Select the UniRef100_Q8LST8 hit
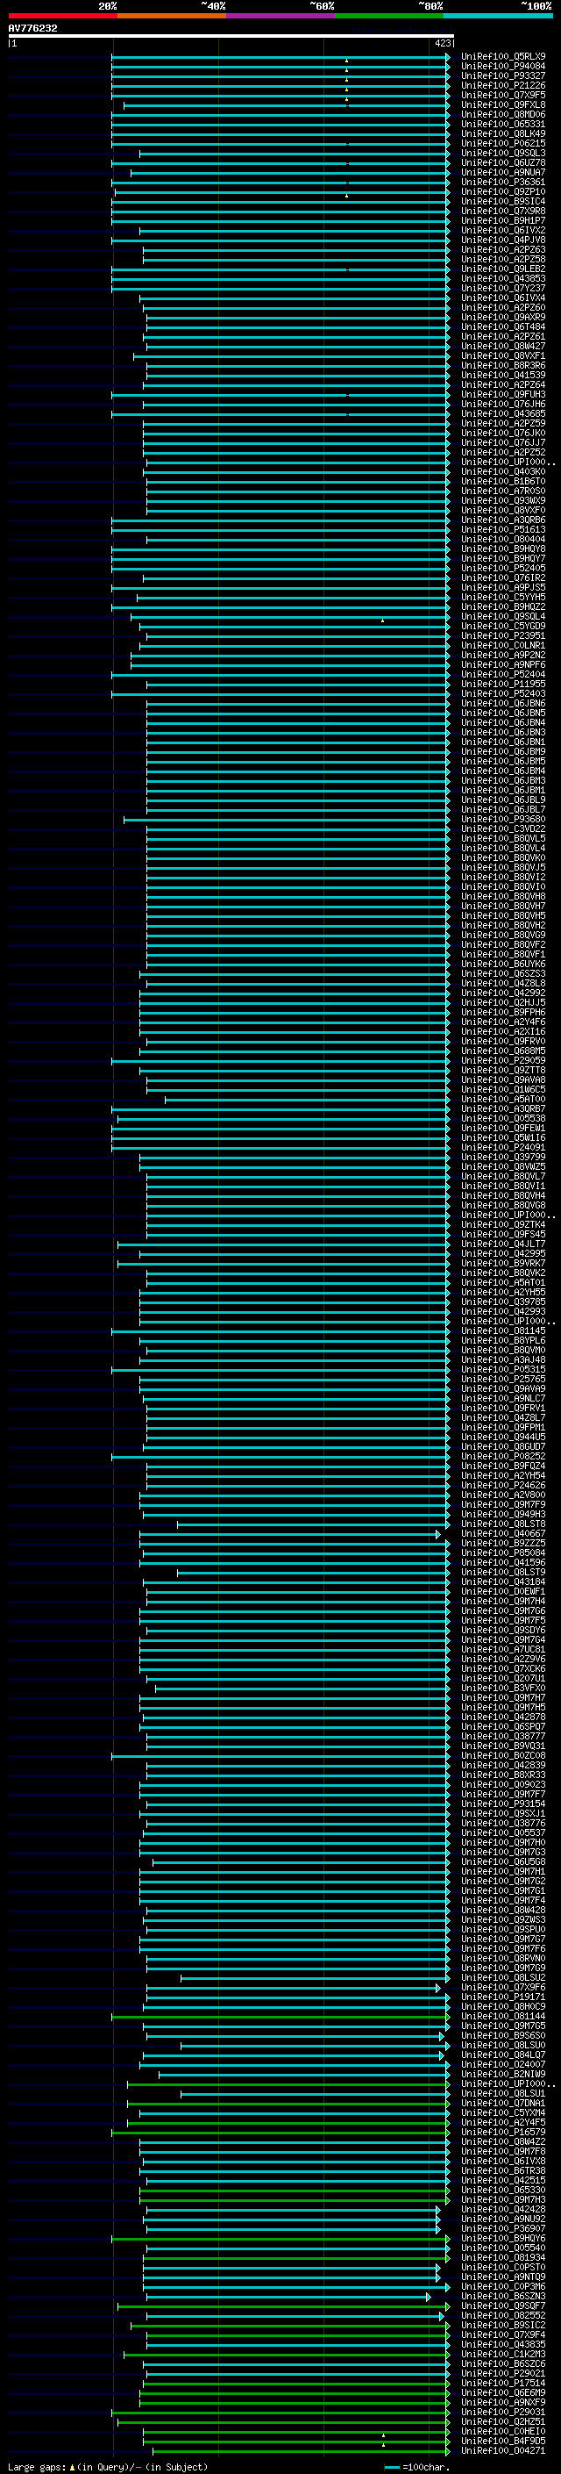This screenshot has width=561, height=2474. pyautogui.click(x=502, y=1524)
